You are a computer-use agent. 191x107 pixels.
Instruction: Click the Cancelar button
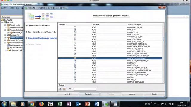(132, 94)
